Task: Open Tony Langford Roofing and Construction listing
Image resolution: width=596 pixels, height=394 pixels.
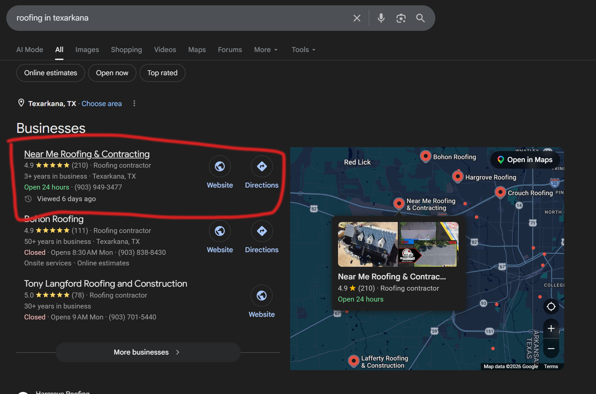Action: 106,284
